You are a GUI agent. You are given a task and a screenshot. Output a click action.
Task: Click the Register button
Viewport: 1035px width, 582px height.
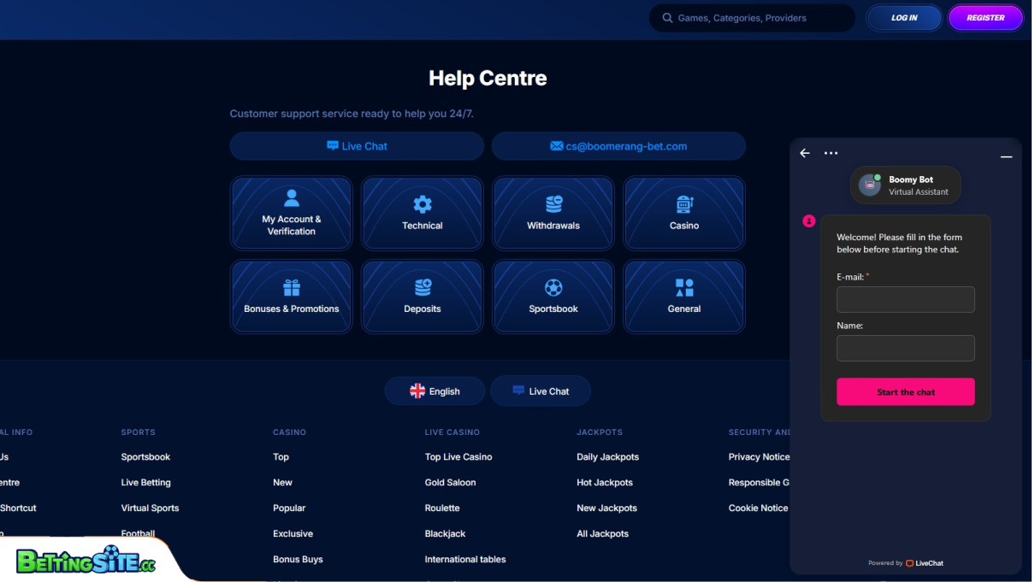point(985,18)
